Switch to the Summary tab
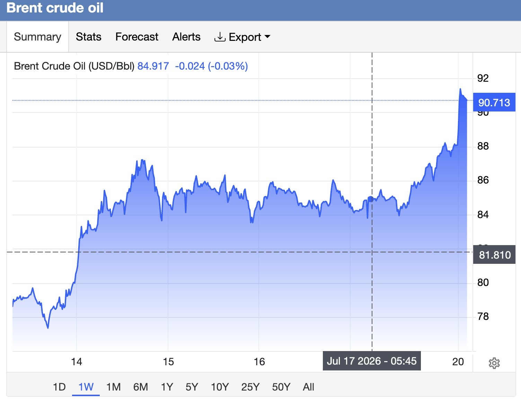 point(37,37)
